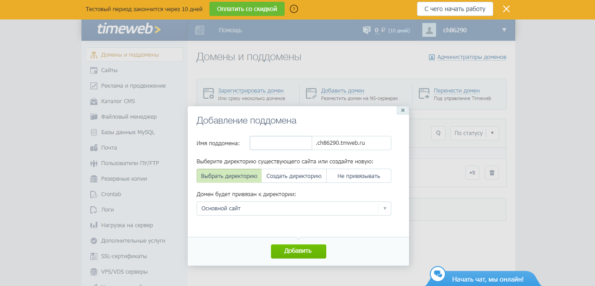The height and width of the screenshot is (286, 595).
Task: Click the Зарегистрировать домен link
Action: click(x=251, y=90)
